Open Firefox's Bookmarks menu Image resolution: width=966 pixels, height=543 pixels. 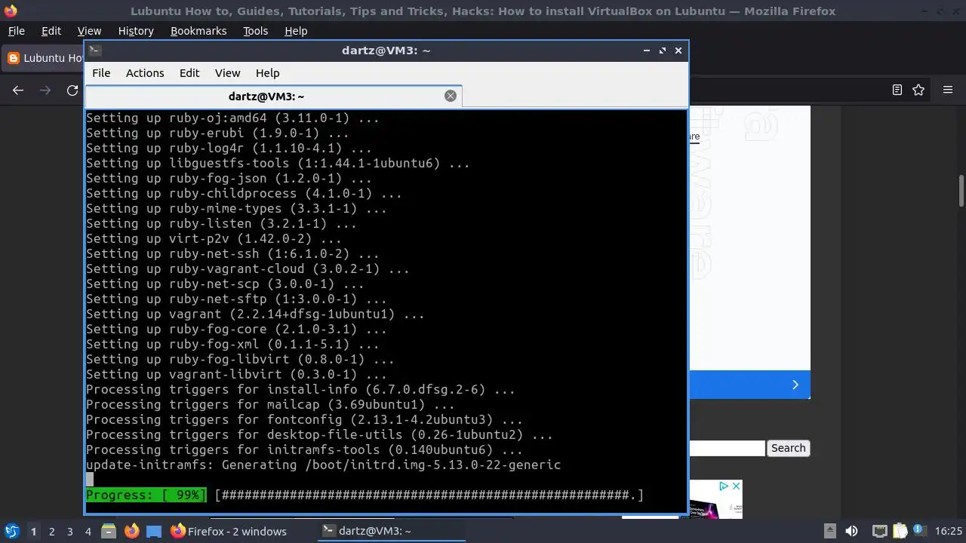point(198,31)
